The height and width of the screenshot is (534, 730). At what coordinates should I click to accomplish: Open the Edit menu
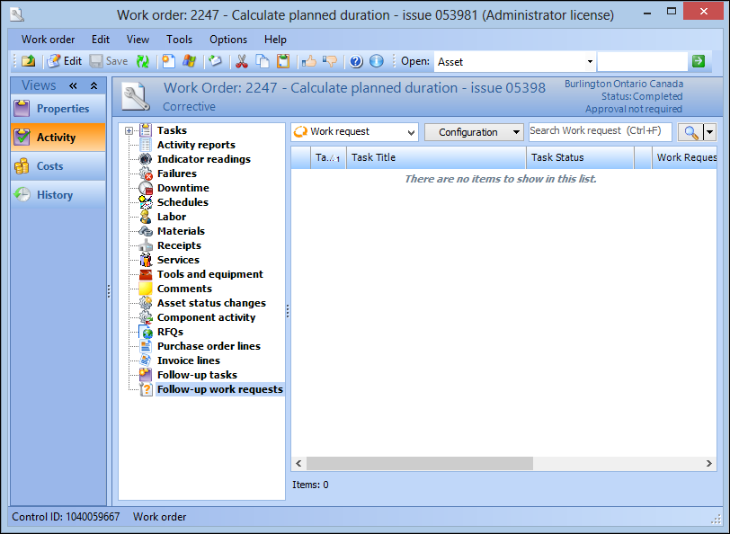(x=101, y=40)
